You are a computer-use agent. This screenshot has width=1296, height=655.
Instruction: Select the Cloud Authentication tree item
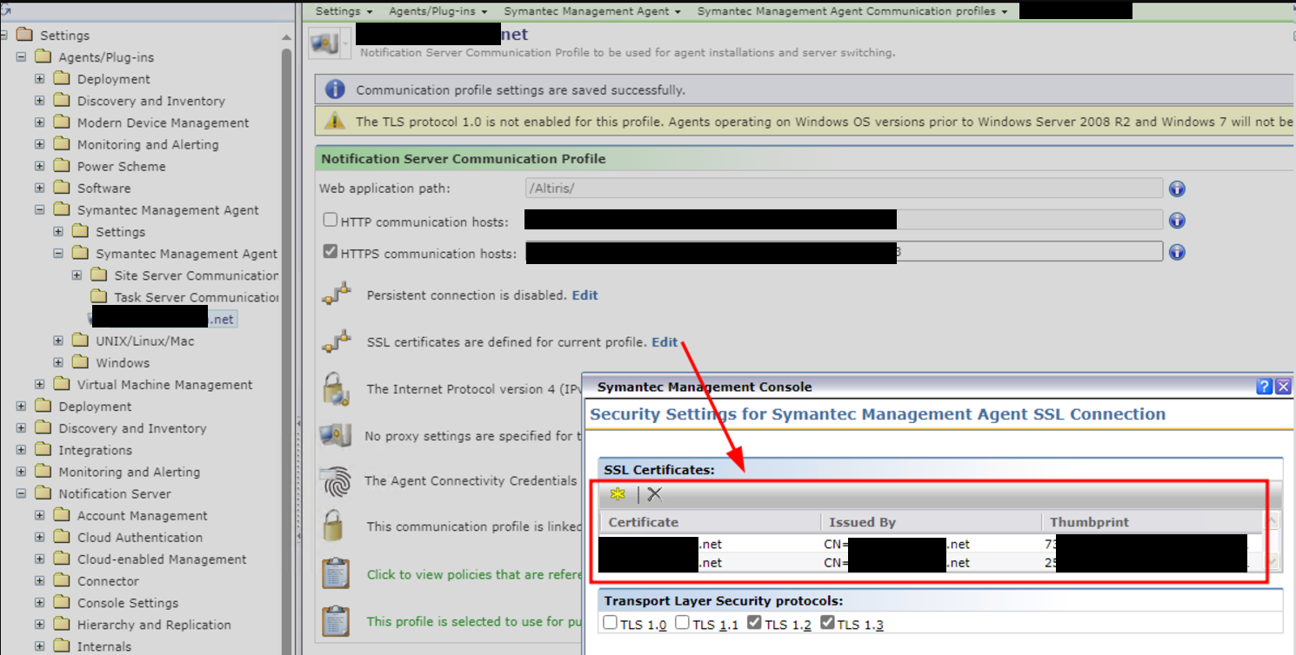140,537
